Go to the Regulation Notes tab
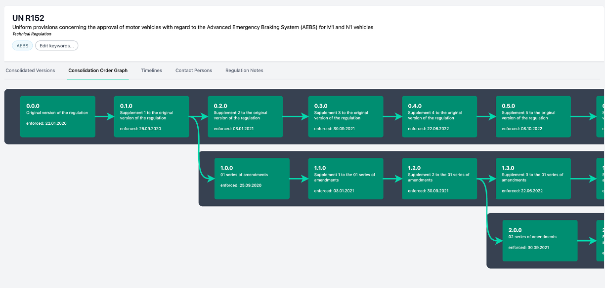This screenshot has height=288, width=605. point(244,71)
